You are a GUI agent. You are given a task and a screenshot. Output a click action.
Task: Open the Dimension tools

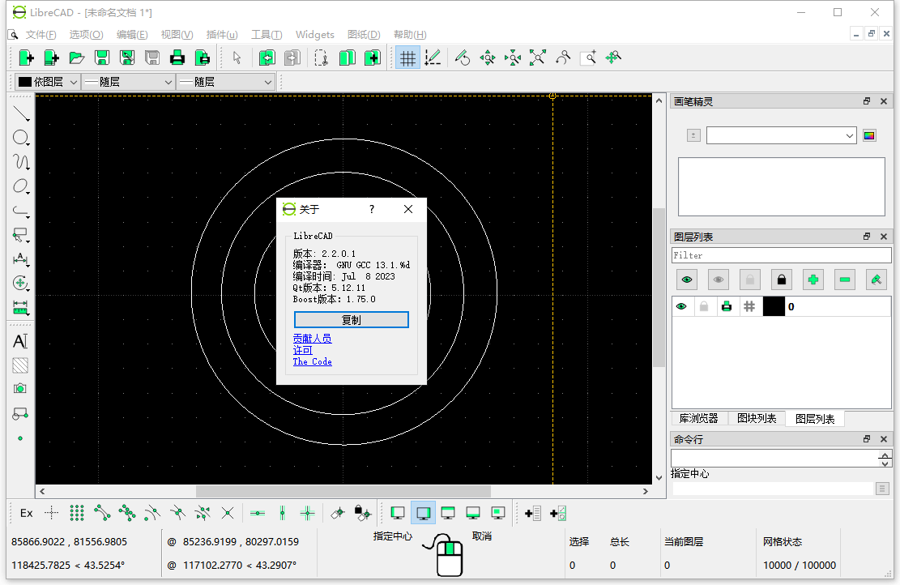(21, 259)
